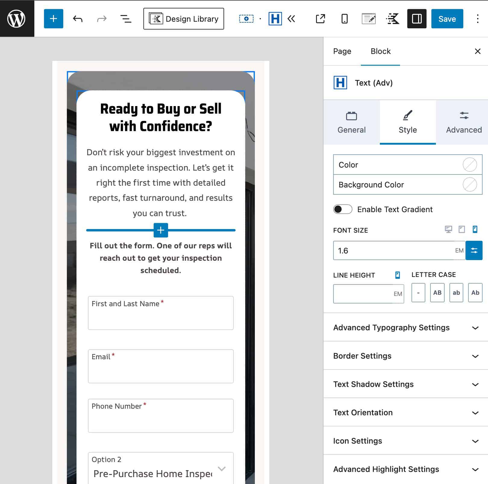Set letter case to lowercase ab
Screen dimensions: 488x484
[x=456, y=292]
